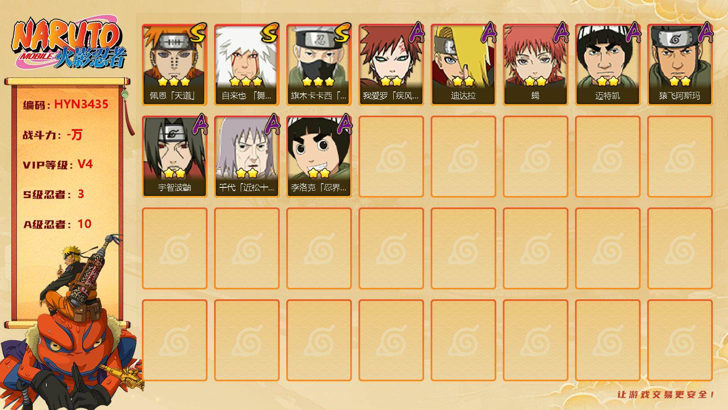
Task: Click the 李洛克 ninja card
Action: pyautogui.click(x=319, y=157)
